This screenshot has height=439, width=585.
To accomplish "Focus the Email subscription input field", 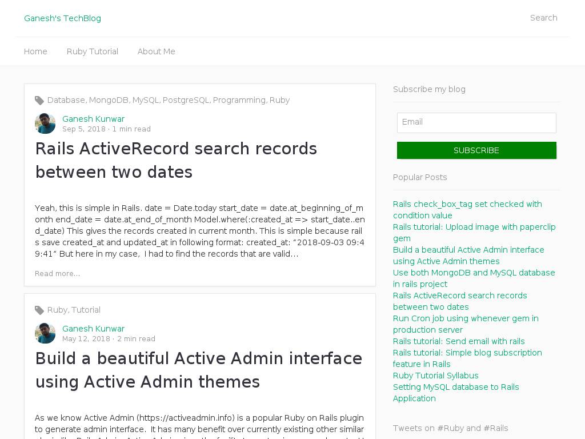I will 476,122.
